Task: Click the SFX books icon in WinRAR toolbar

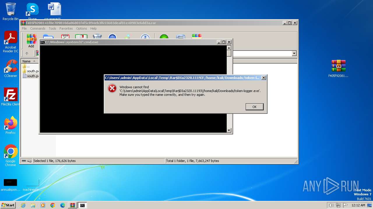Action: (x=197, y=36)
